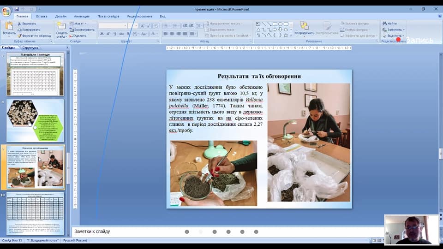Click the Save icon in quick access toolbar
443x249 pixels.
[x=17, y=9]
